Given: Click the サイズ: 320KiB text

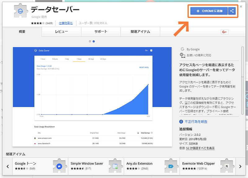Looking at the screenshot, I should pos(188,144).
